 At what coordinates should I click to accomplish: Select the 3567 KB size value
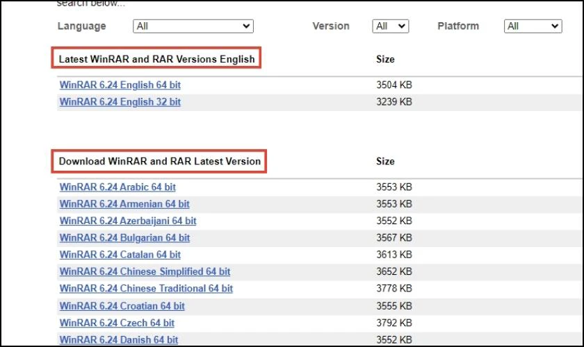click(394, 237)
